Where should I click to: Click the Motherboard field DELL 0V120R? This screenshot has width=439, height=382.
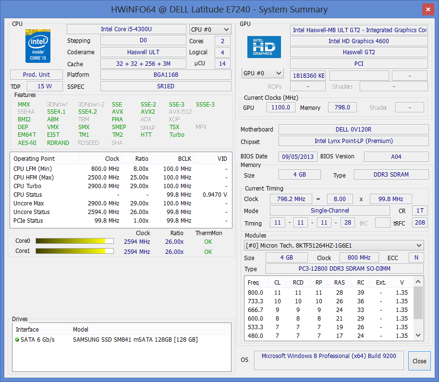[354, 130]
